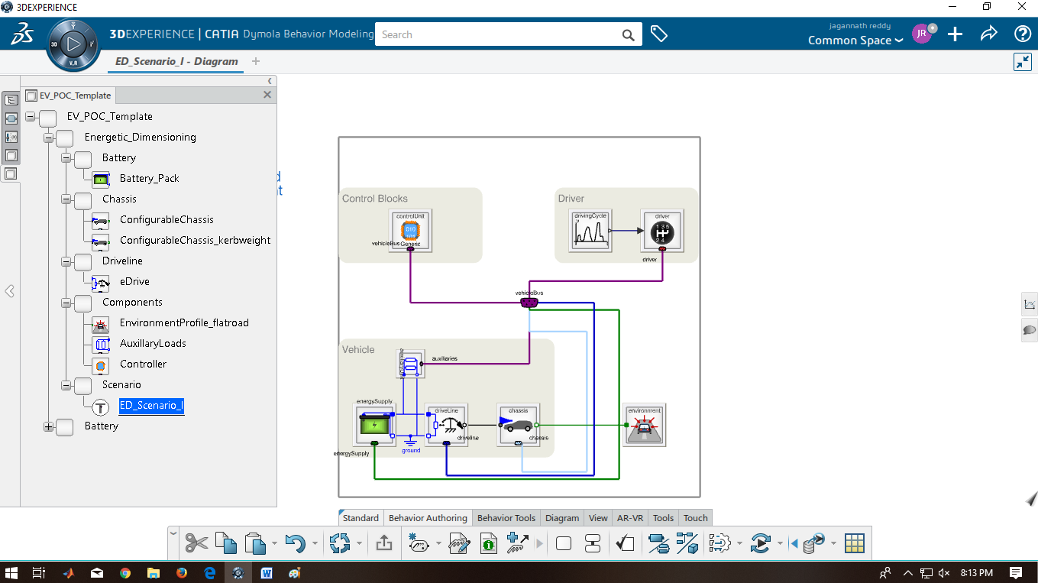
Task: Click the Simulate play-cycle icon
Action: (760, 543)
